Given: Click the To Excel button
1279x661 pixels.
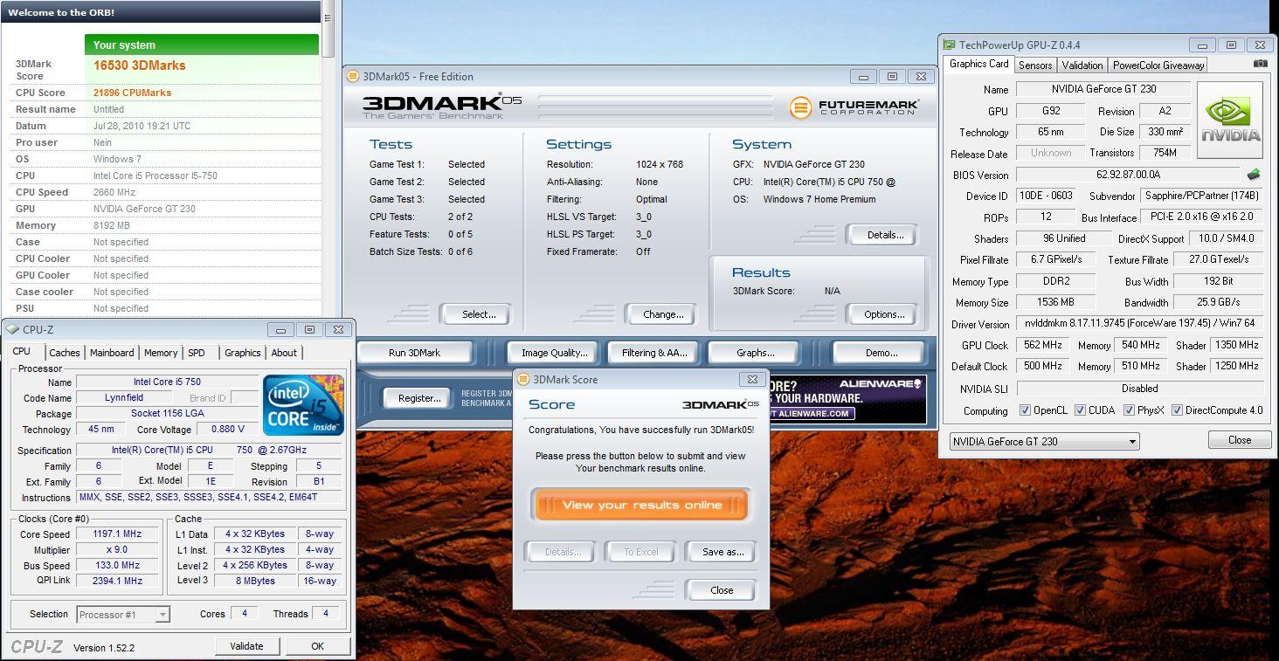Looking at the screenshot, I should [x=640, y=552].
